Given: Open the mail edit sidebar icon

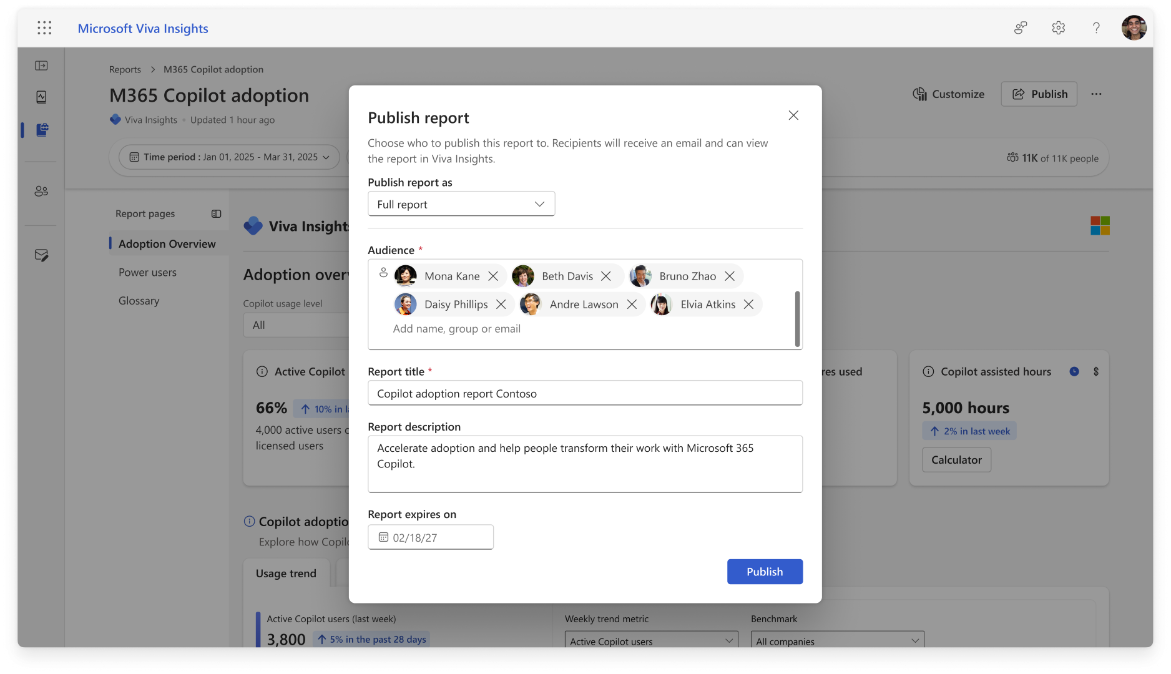Looking at the screenshot, I should tap(41, 255).
